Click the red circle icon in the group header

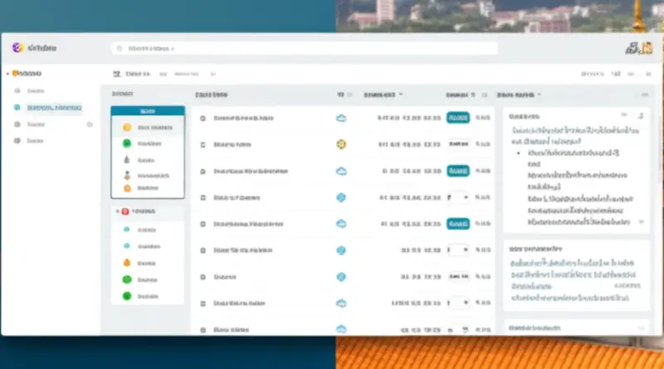(125, 211)
